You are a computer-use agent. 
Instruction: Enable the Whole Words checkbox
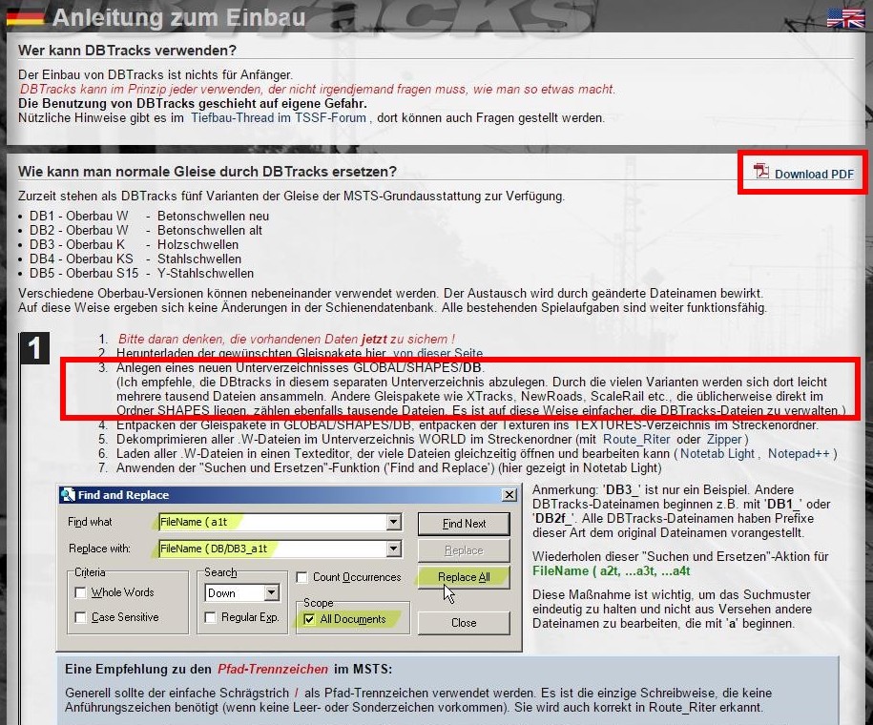[x=82, y=592]
